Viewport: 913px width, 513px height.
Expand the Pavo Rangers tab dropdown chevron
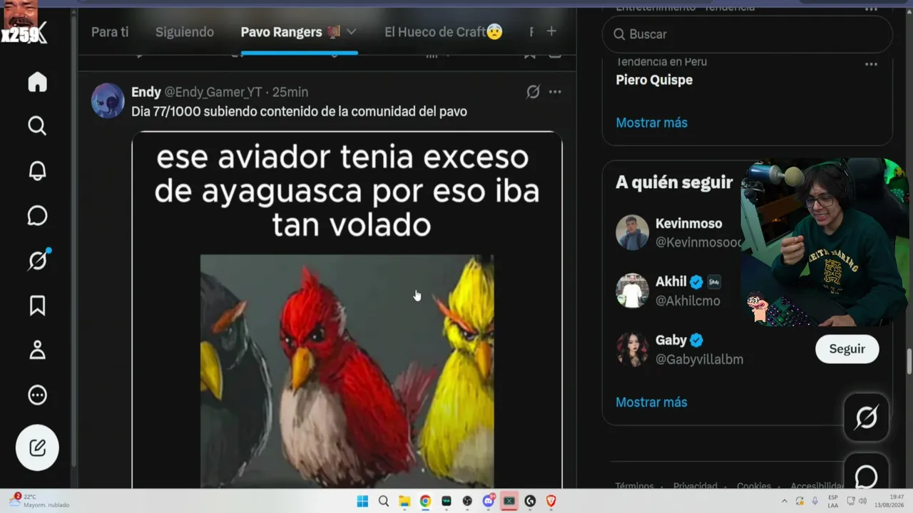pos(351,32)
